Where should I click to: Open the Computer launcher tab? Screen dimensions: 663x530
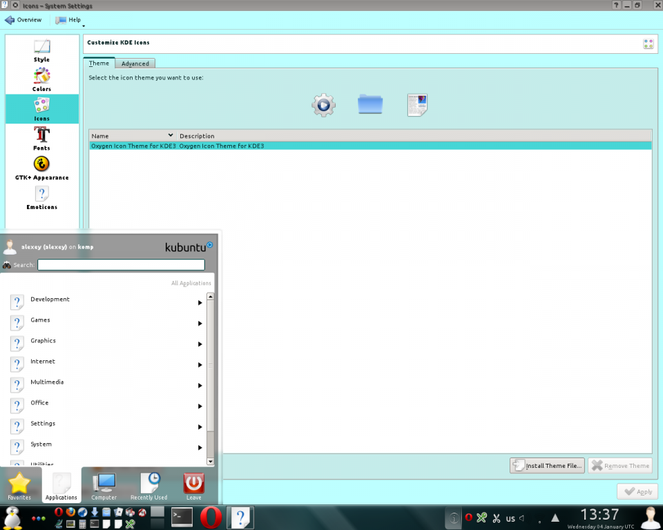(104, 486)
